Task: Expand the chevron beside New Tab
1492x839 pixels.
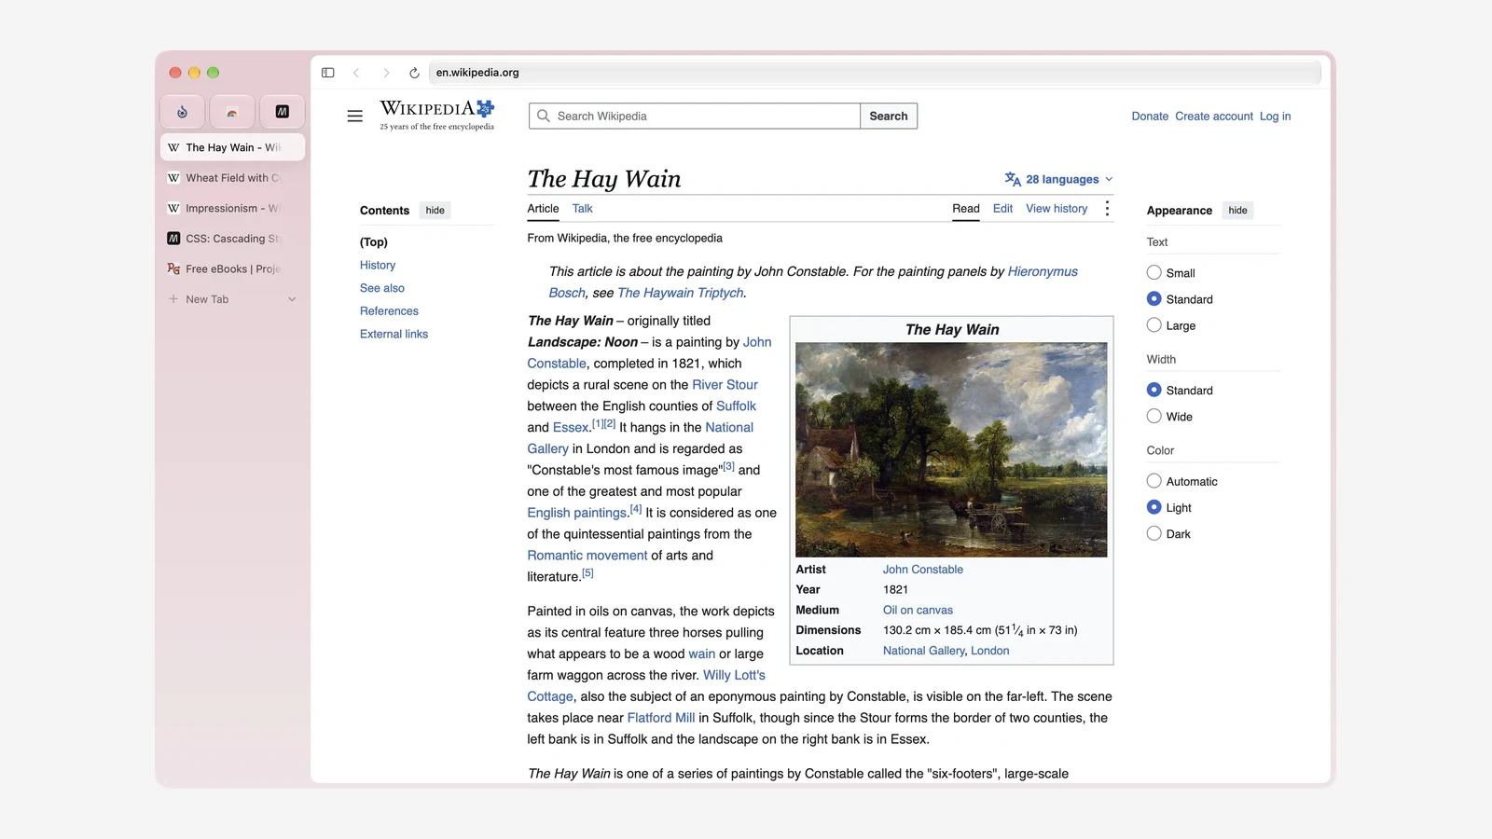Action: [292, 299]
